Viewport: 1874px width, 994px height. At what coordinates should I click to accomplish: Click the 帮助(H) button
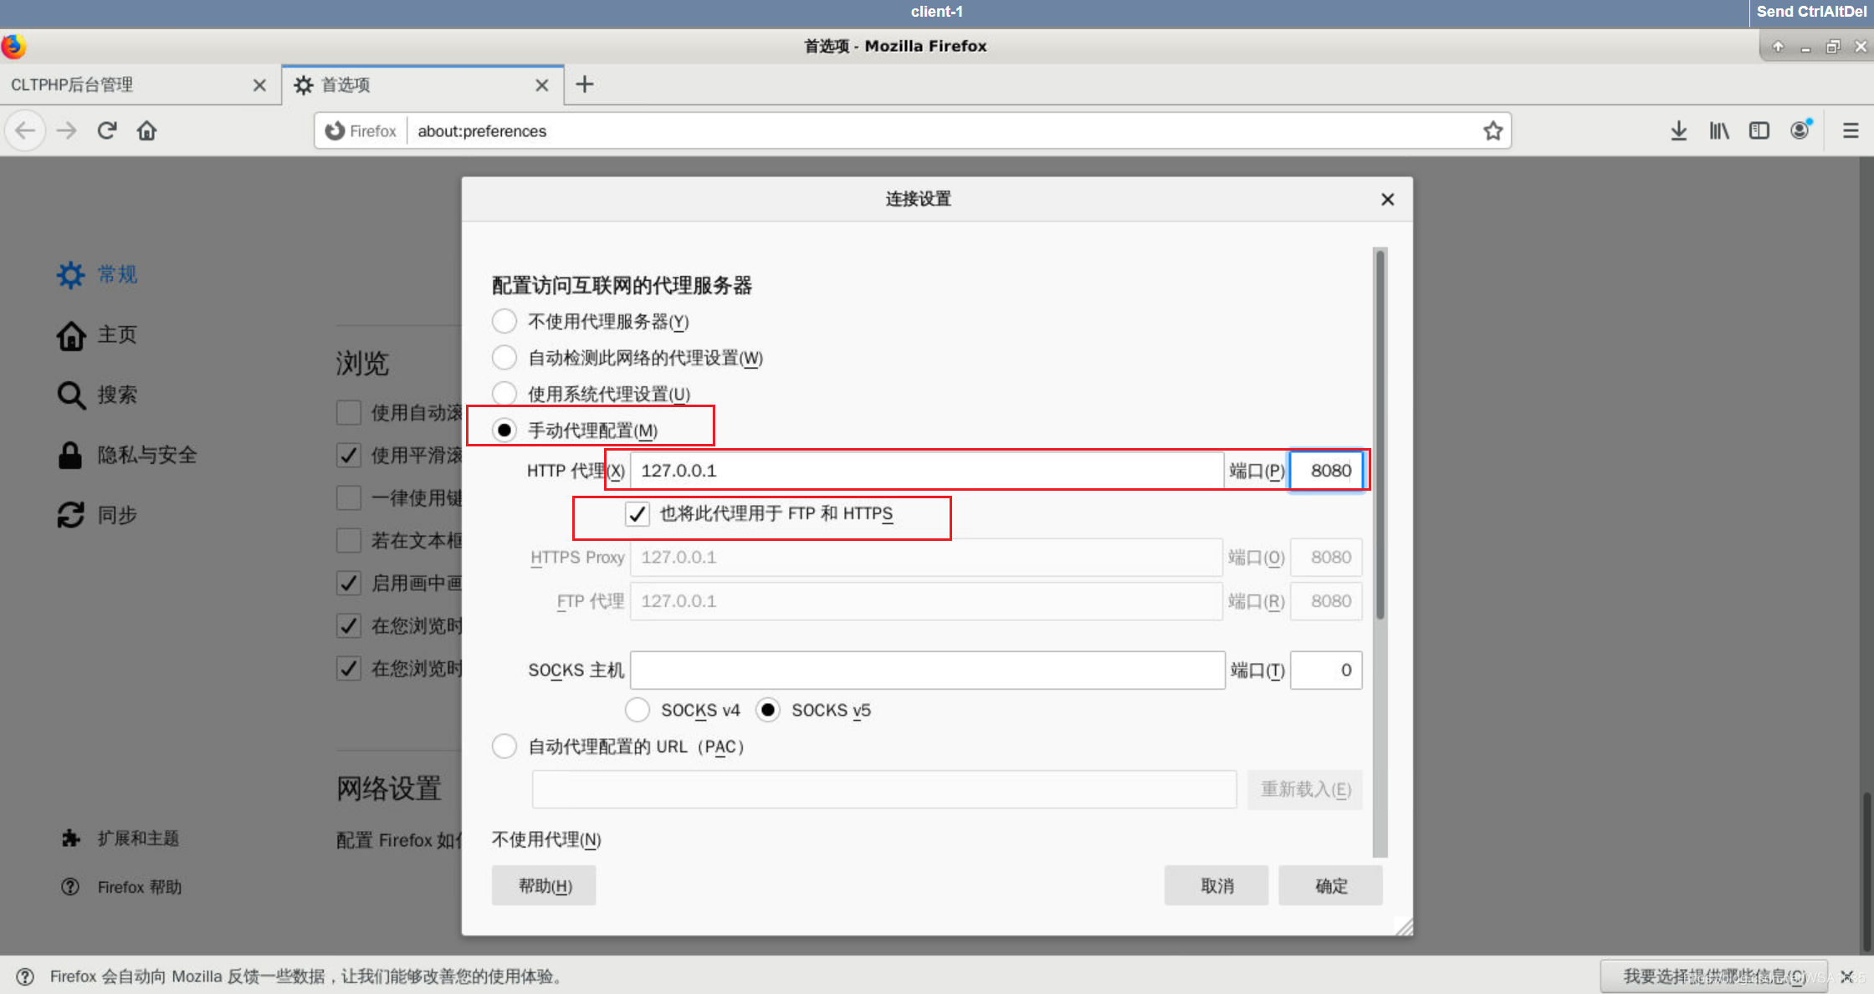click(x=545, y=886)
